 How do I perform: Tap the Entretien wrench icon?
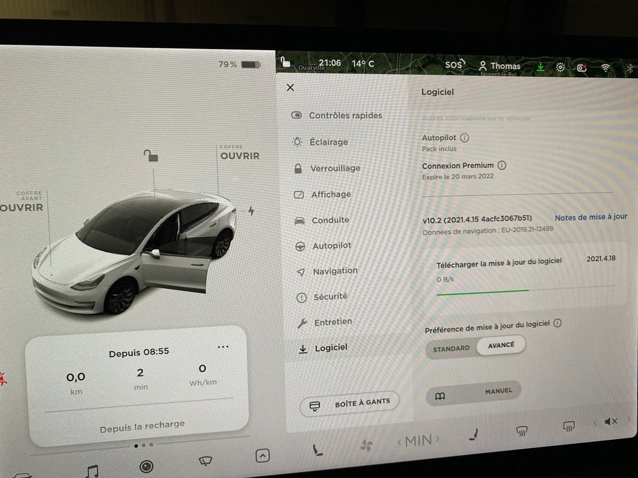tap(302, 323)
